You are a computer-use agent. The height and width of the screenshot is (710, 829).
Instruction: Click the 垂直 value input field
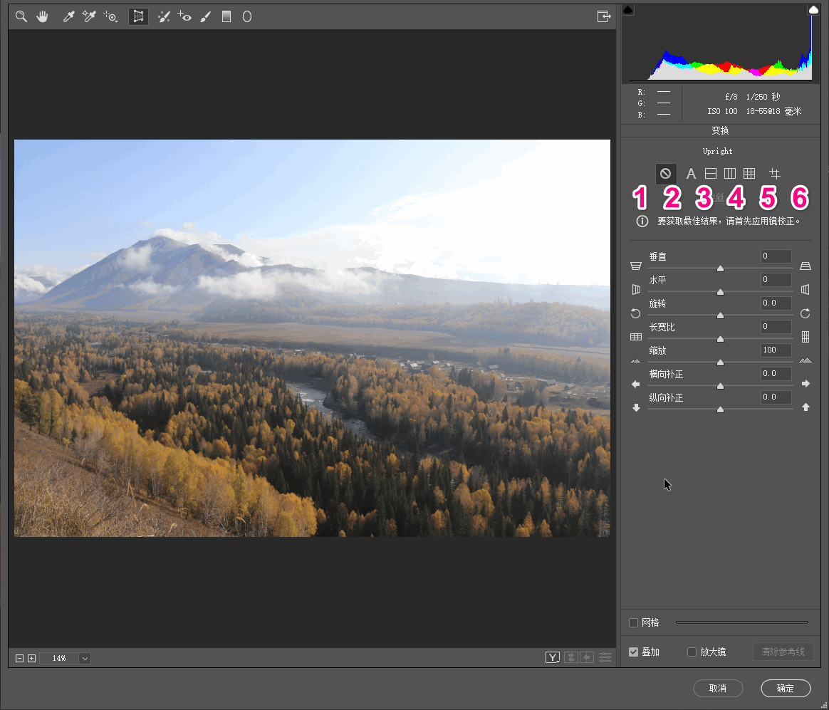(x=776, y=256)
